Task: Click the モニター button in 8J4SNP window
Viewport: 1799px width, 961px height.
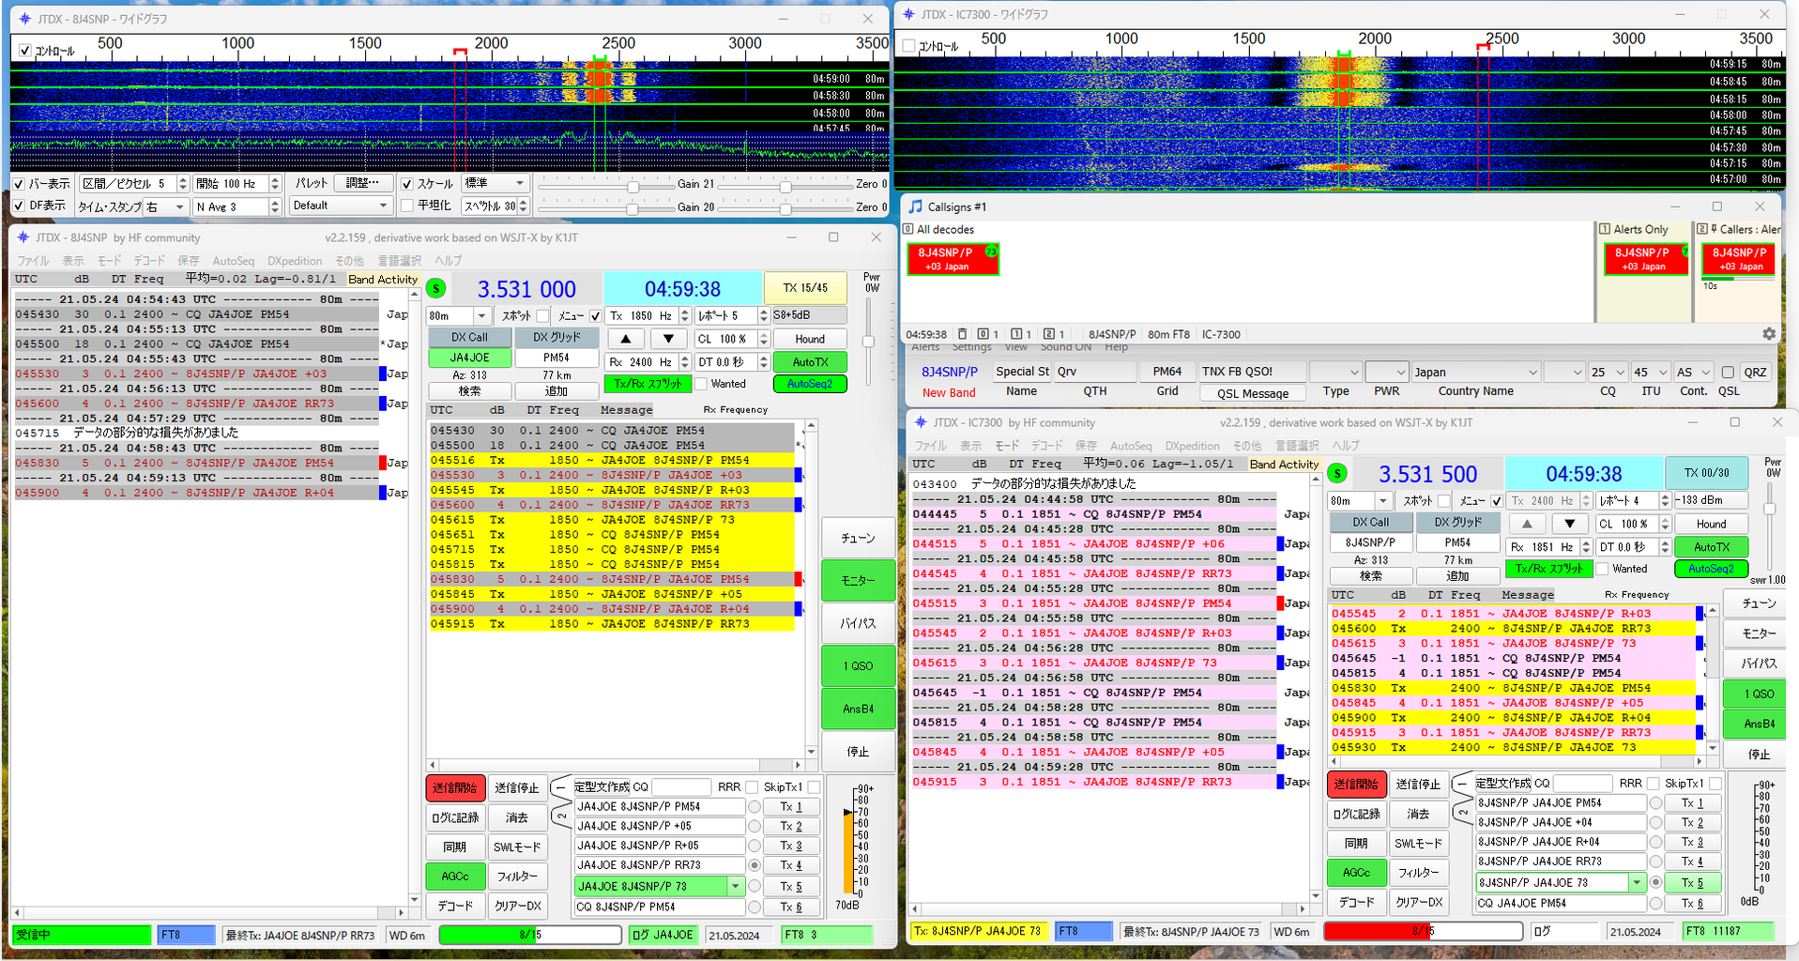Action: click(858, 581)
